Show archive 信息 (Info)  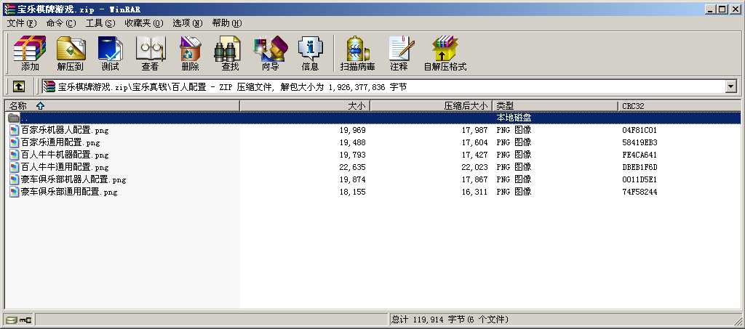click(310, 53)
